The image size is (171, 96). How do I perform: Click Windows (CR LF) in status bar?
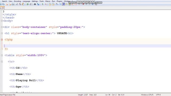(x=147, y=95)
